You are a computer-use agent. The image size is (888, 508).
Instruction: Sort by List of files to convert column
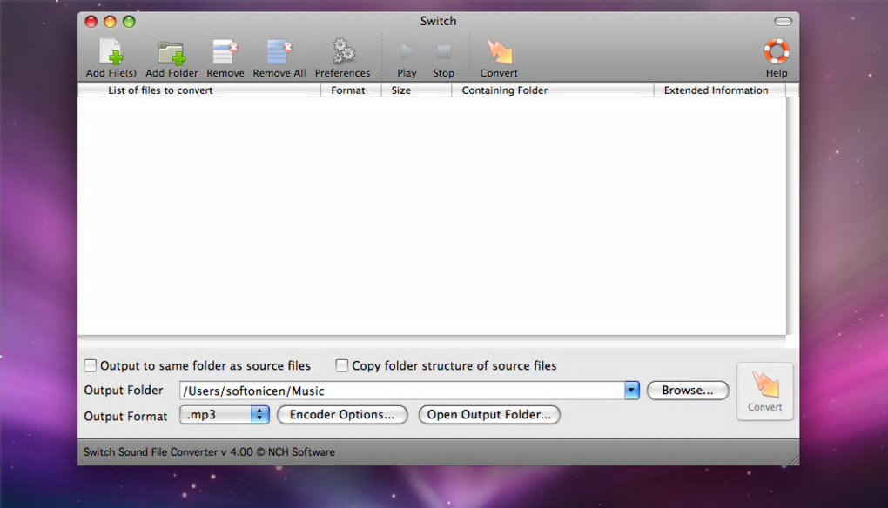[x=199, y=90]
